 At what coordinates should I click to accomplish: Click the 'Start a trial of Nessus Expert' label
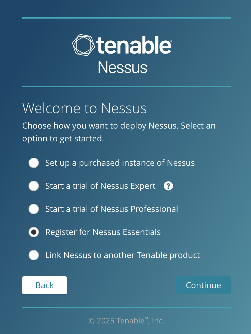coord(100,186)
